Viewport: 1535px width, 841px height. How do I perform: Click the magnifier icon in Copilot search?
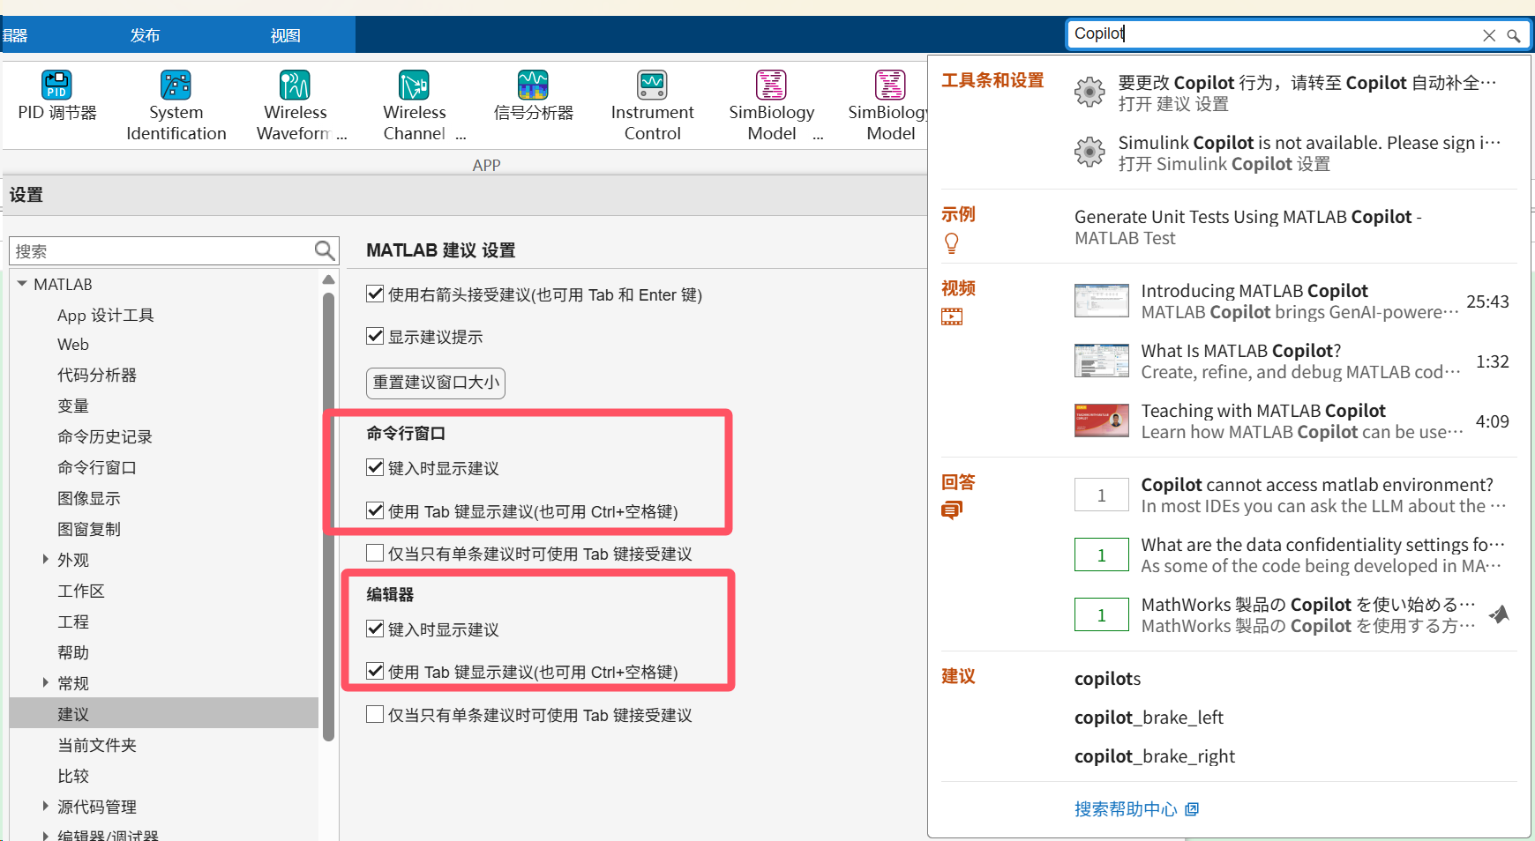tap(1513, 35)
